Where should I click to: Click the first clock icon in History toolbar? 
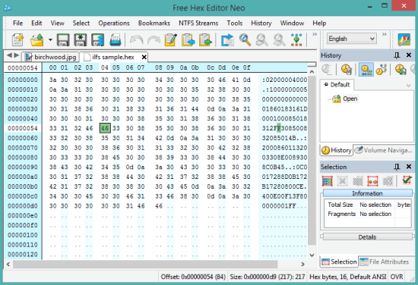[327, 70]
